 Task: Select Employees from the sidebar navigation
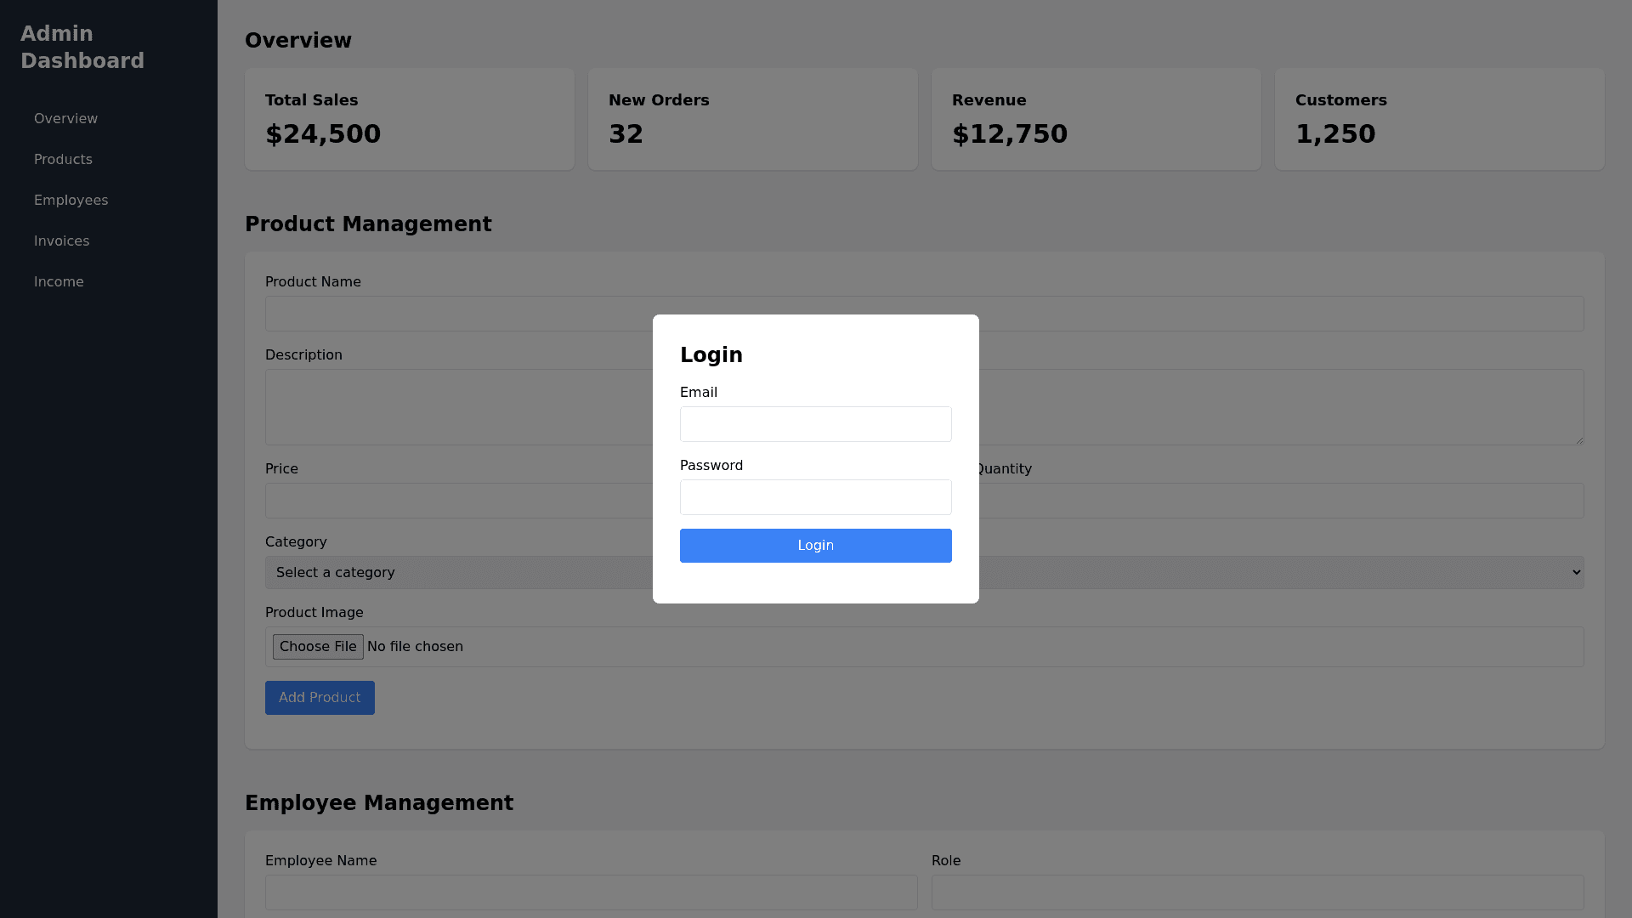pos(71,200)
